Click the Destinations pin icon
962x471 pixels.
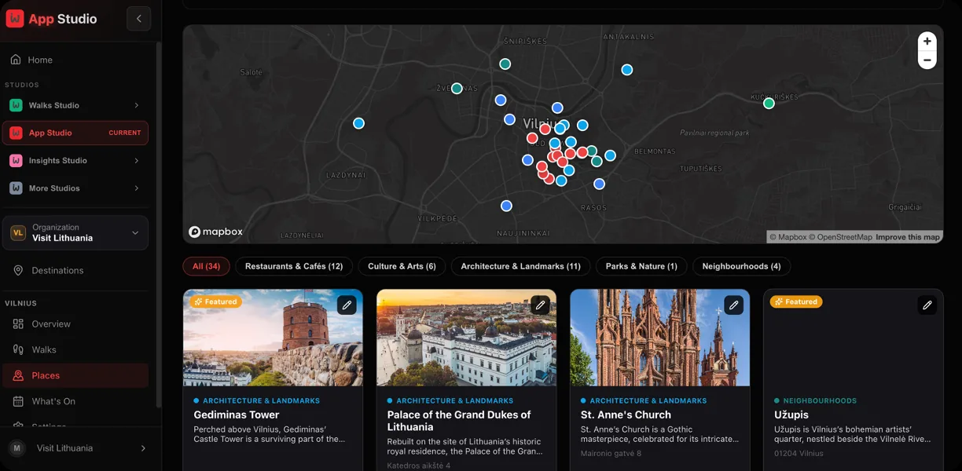tap(18, 270)
